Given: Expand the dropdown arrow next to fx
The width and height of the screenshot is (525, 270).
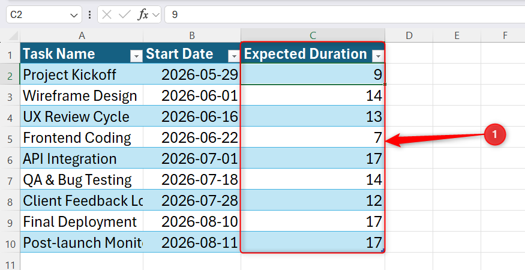Looking at the screenshot, I should (x=155, y=15).
